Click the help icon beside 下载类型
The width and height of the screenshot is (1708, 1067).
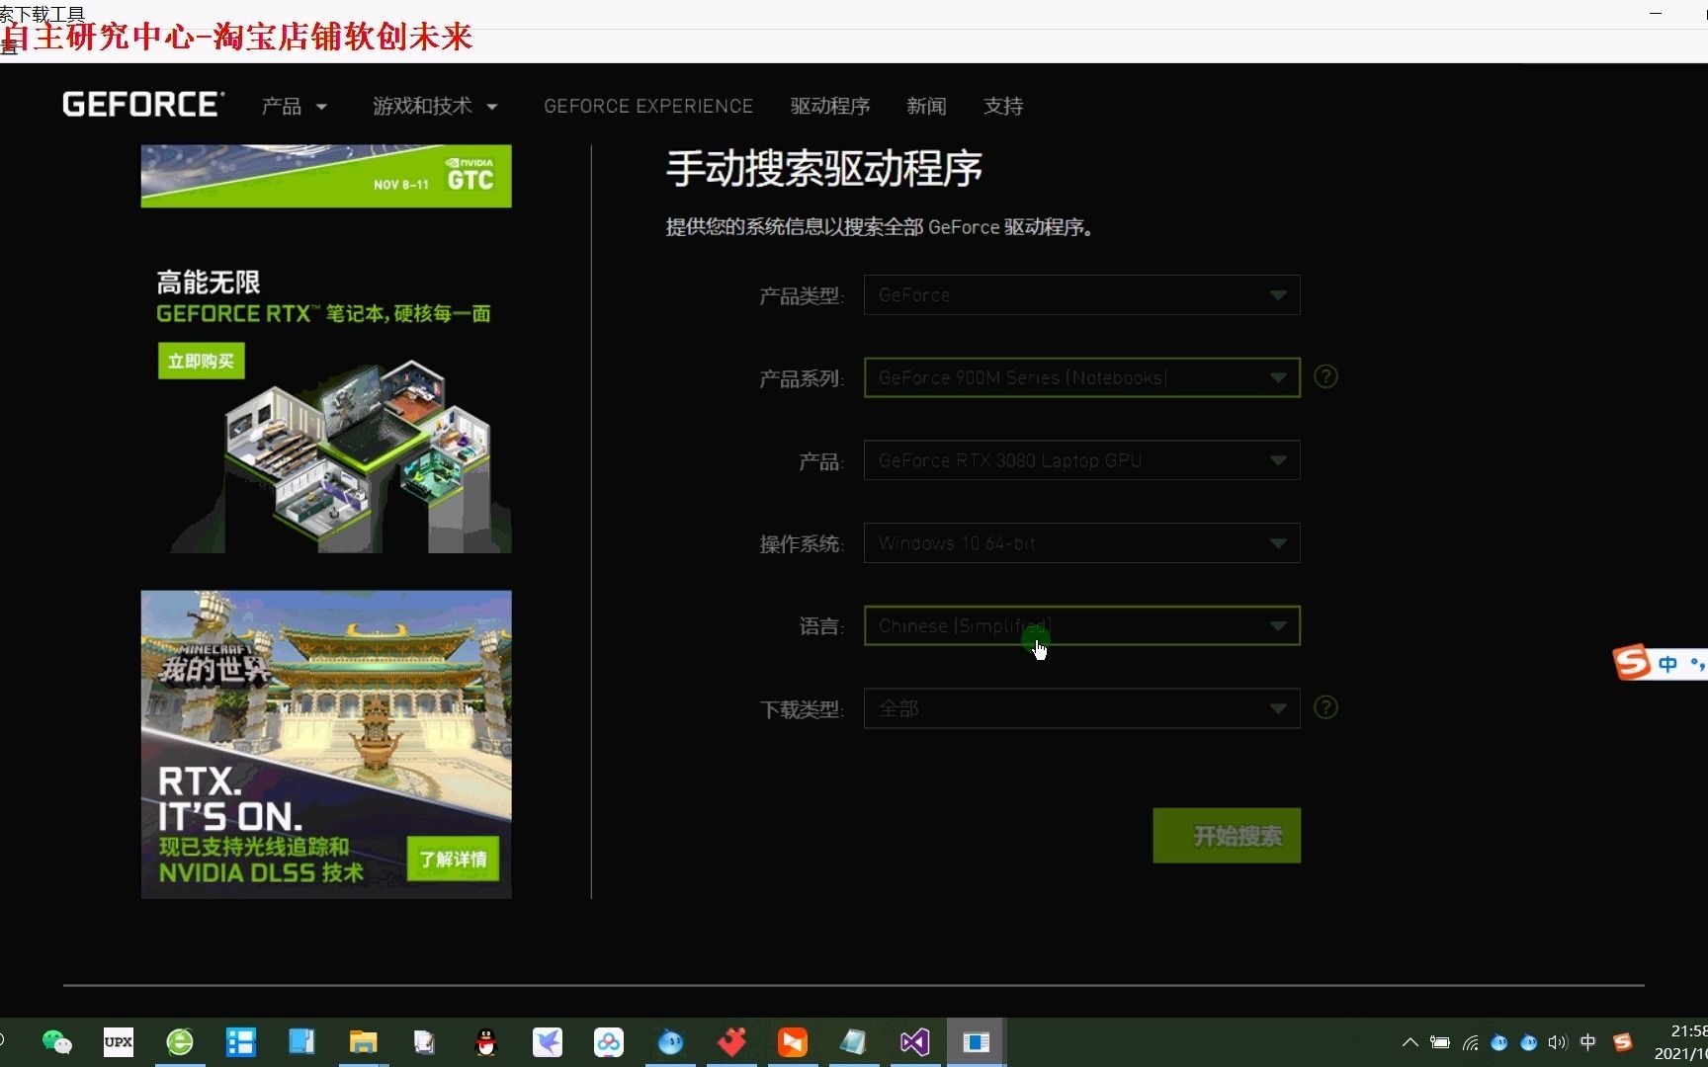pos(1325,707)
